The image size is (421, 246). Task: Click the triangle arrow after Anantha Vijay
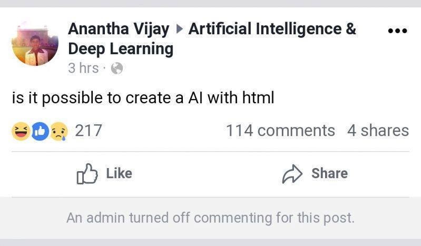[179, 30]
